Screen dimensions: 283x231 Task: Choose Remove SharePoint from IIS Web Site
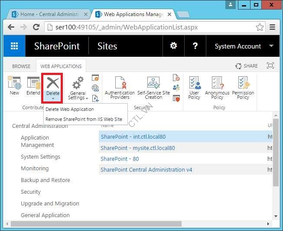84,119
